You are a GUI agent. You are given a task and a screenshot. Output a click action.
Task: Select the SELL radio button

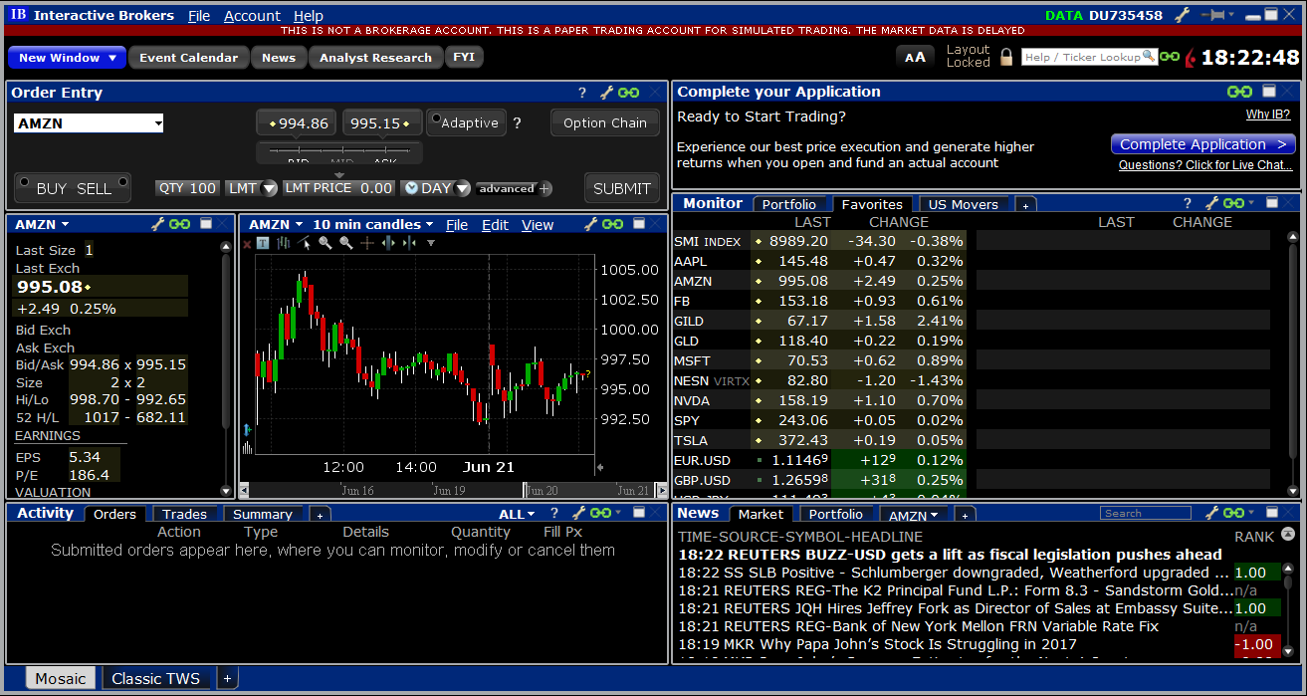pyautogui.click(x=123, y=182)
